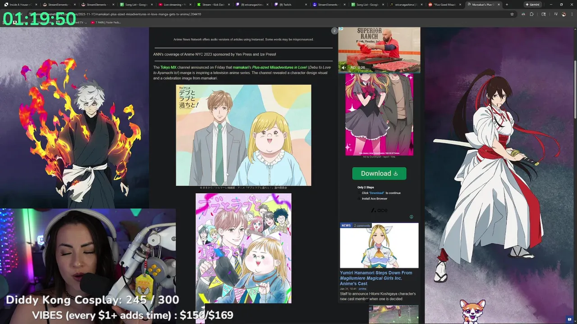The image size is (577, 324).
Task: Open the (9) Twitch tab
Action: coord(291,4)
